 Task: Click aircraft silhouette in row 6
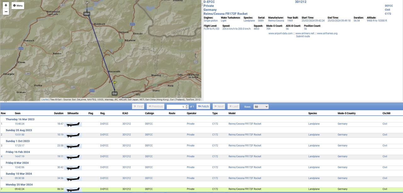(x=73, y=179)
